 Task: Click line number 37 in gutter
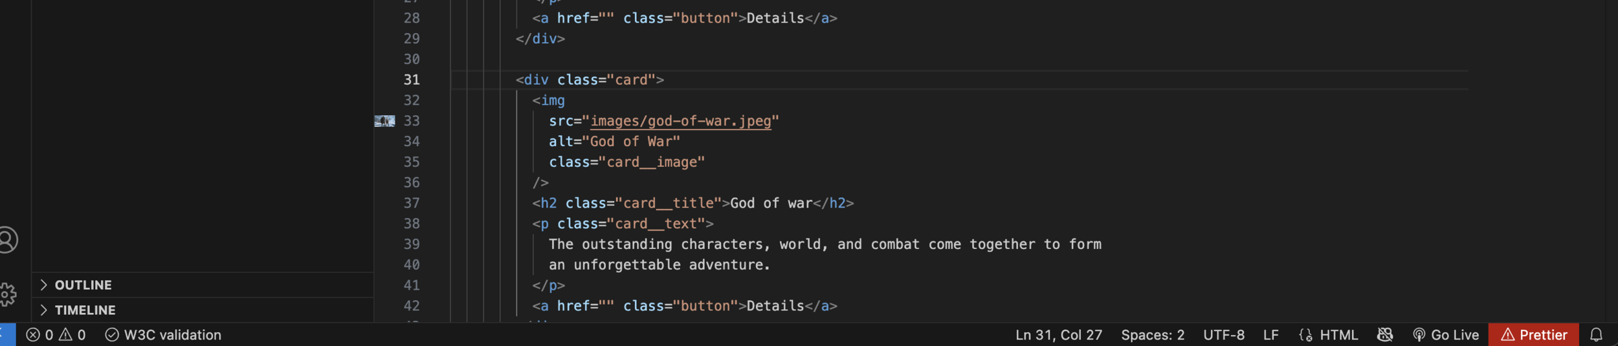click(x=412, y=203)
